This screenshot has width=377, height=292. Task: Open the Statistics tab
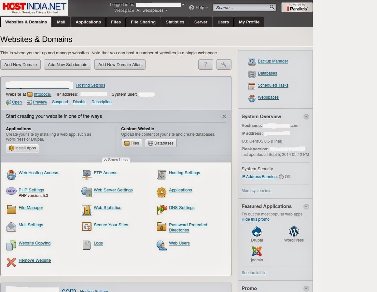(175, 22)
